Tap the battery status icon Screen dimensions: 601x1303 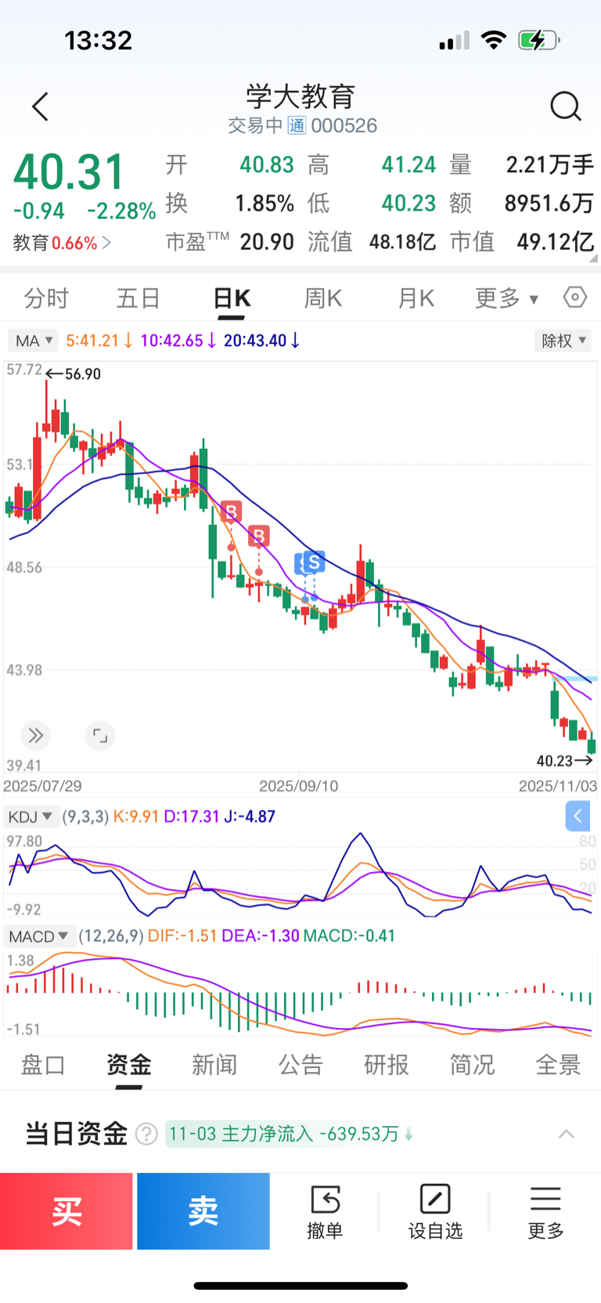(539, 40)
